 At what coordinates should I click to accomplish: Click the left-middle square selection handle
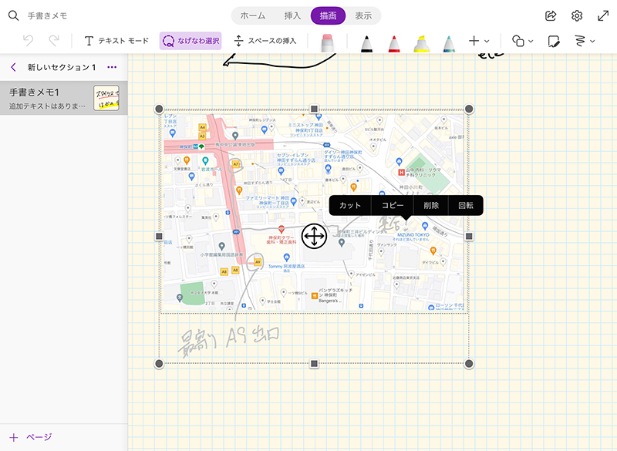pos(159,236)
